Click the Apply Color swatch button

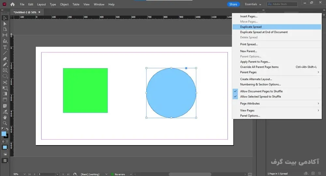[5, 147]
